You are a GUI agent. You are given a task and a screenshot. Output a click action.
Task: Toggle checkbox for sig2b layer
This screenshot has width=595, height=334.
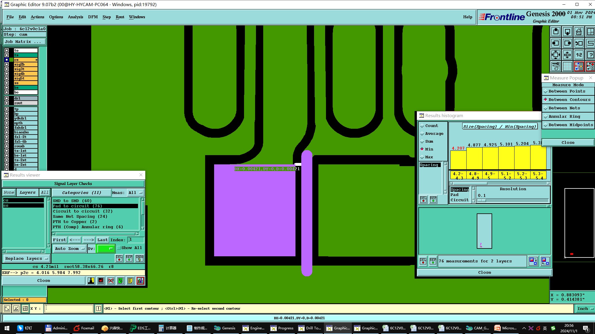click(x=7, y=64)
